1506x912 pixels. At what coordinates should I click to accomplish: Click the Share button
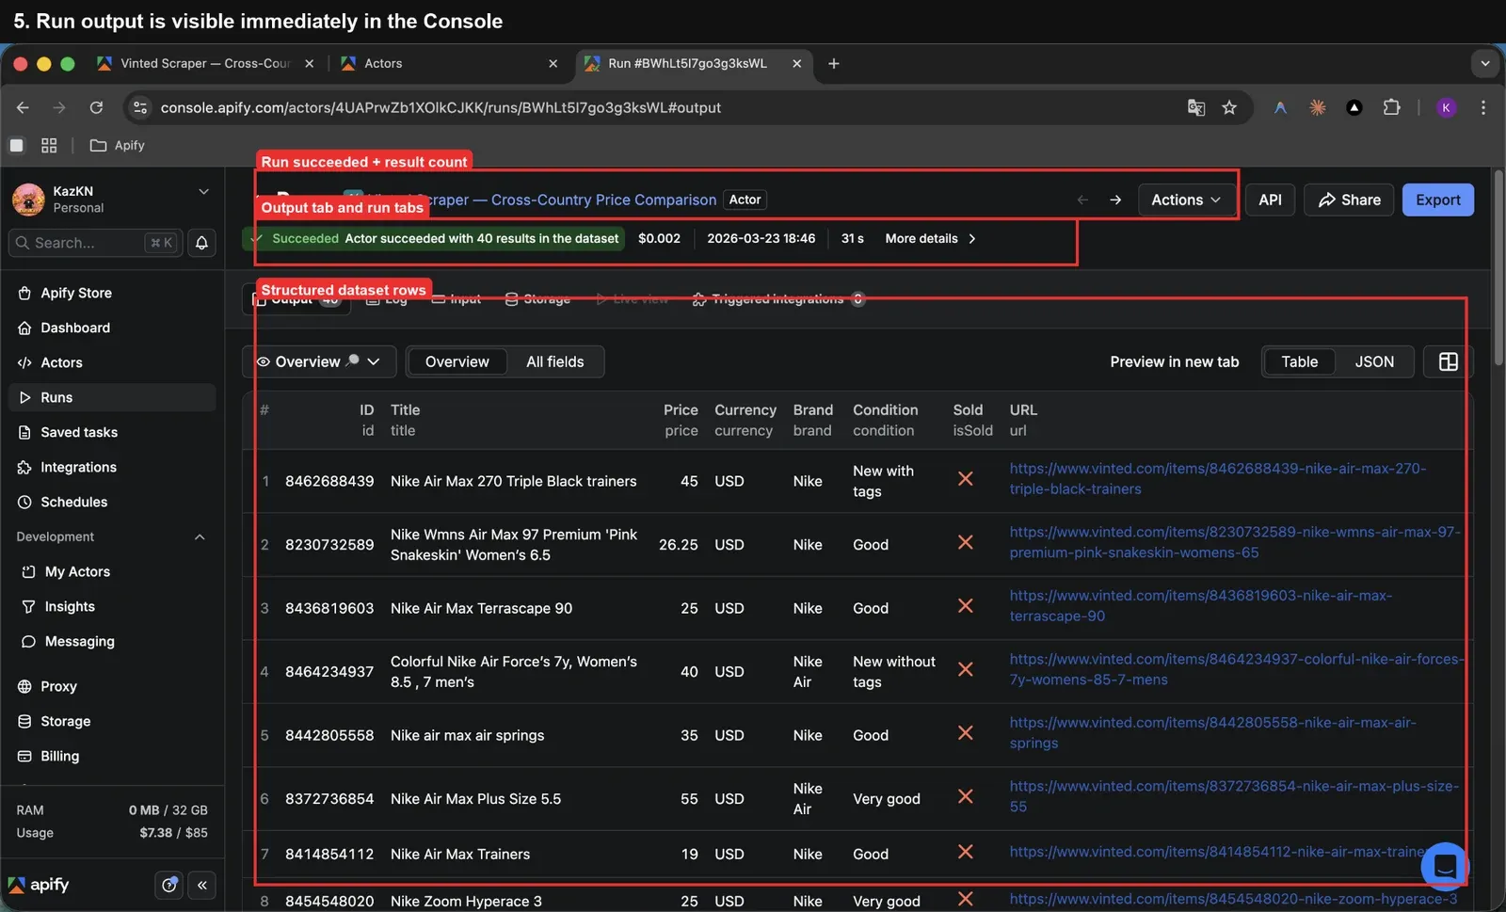coord(1349,200)
